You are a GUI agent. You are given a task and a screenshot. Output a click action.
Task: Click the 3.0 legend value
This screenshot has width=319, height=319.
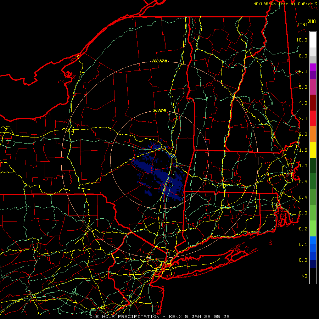click(303, 119)
